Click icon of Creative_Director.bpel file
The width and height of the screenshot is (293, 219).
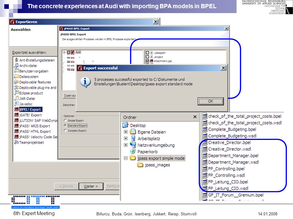(x=204, y=142)
